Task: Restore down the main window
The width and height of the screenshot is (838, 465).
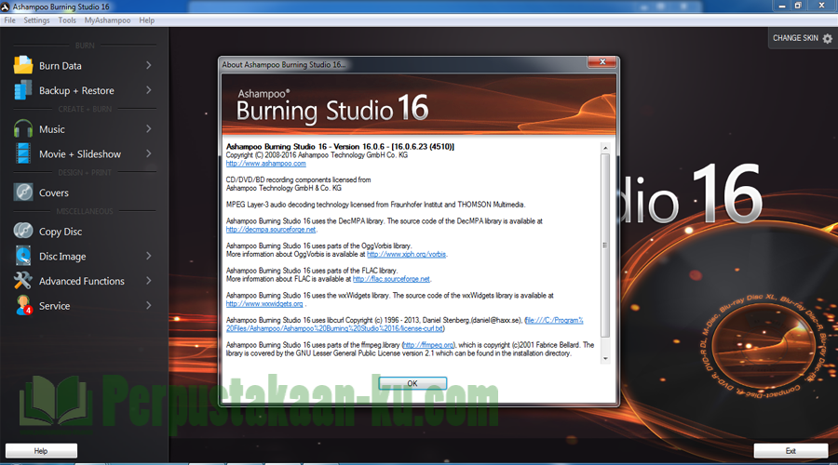Action: [798, 6]
